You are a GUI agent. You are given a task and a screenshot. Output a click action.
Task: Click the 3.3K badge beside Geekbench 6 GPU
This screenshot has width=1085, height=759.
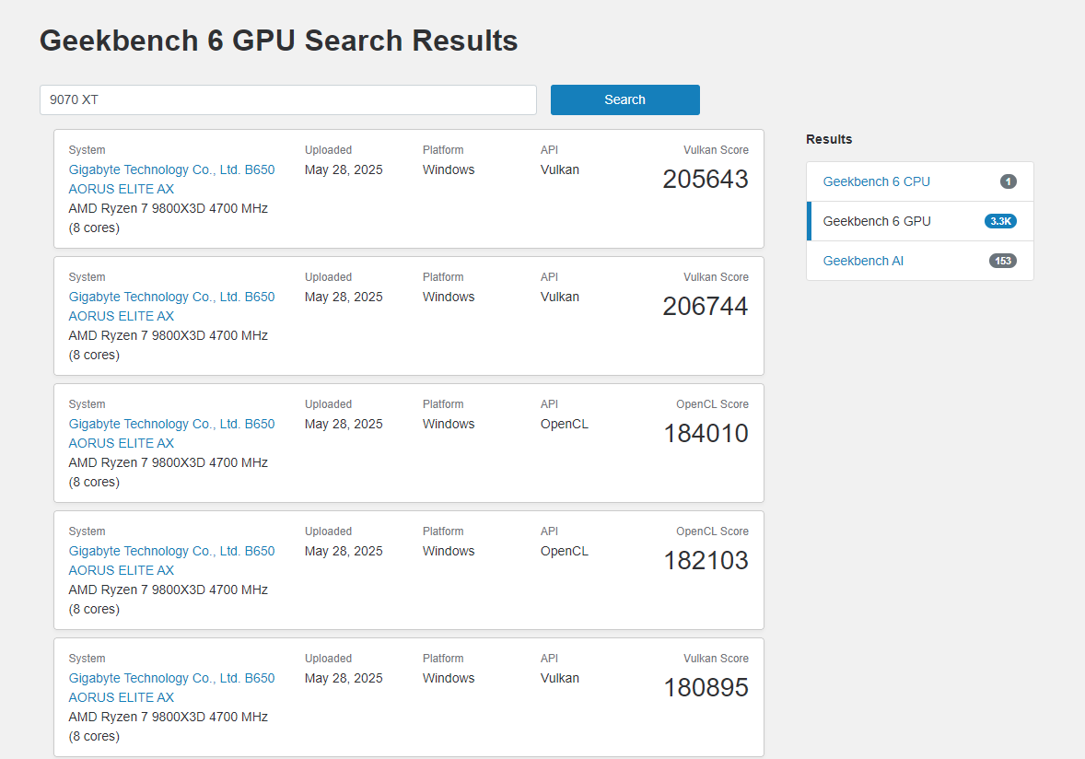(1000, 221)
